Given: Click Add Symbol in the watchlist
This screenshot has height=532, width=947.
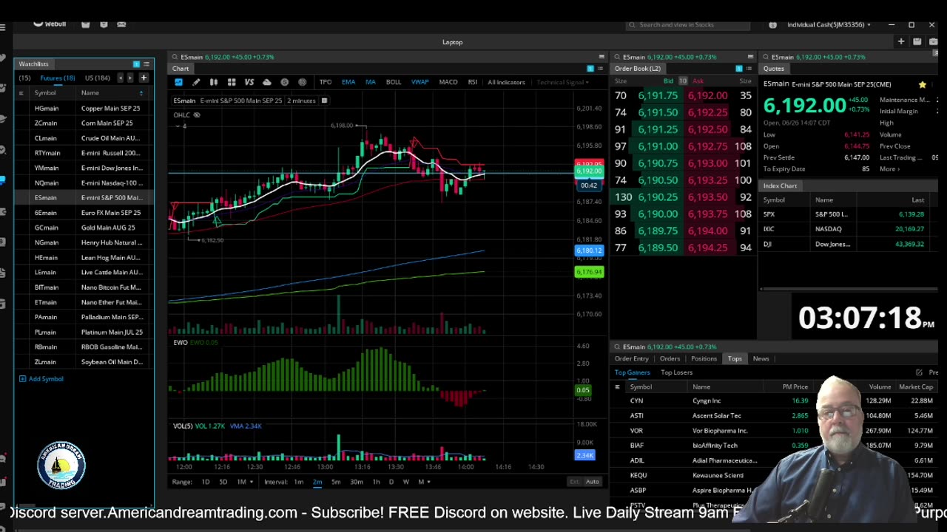Looking at the screenshot, I should 41,379.
